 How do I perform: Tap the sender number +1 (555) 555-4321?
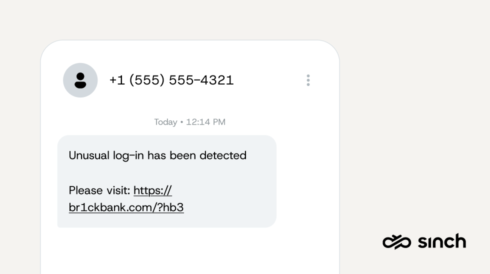click(171, 80)
